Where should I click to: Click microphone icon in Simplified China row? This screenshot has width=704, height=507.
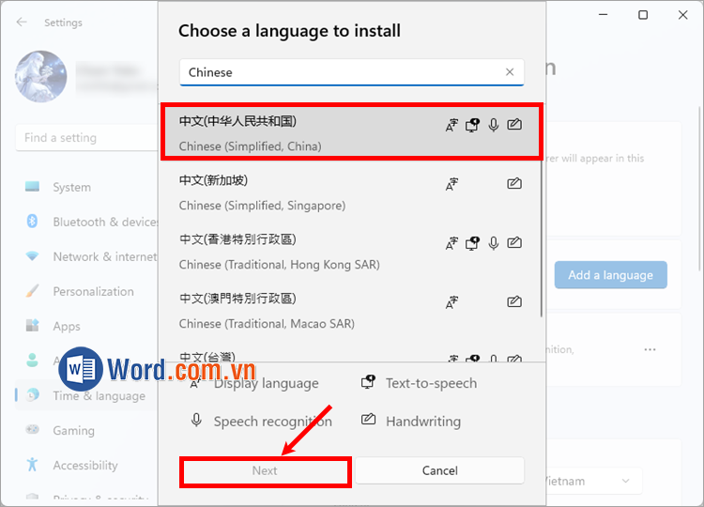(494, 125)
